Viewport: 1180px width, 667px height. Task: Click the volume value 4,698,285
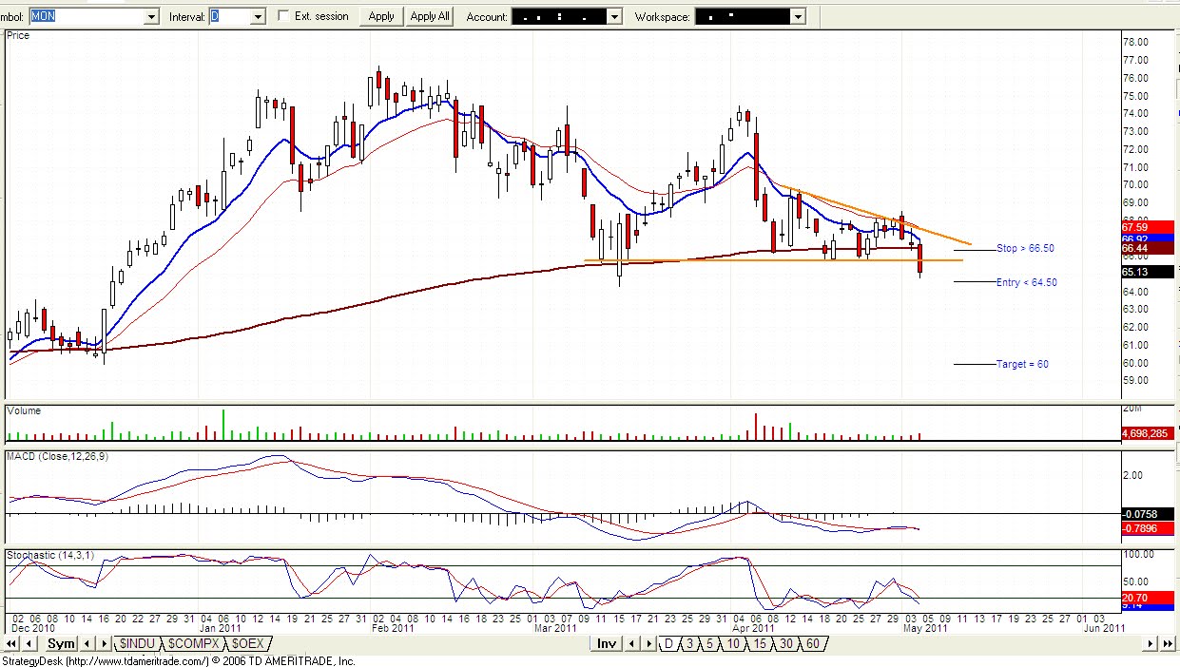pyautogui.click(x=1149, y=433)
